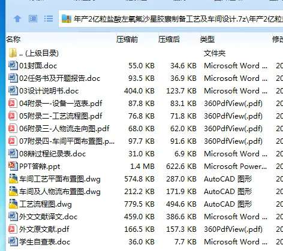Viewport: 283px width, 251px height.
Task: Select file PPT答辩.ppt
Action: pyautogui.click(x=40, y=167)
